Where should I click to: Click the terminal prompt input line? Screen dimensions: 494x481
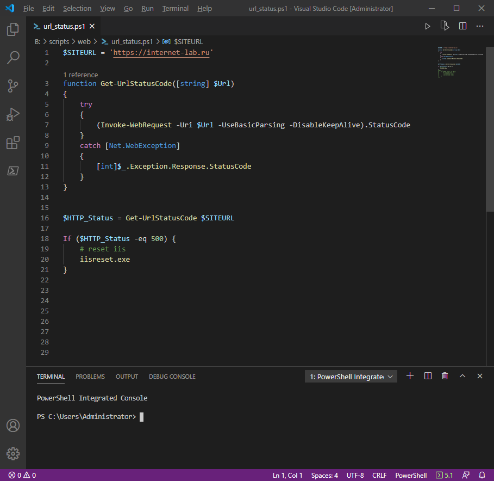pos(90,417)
